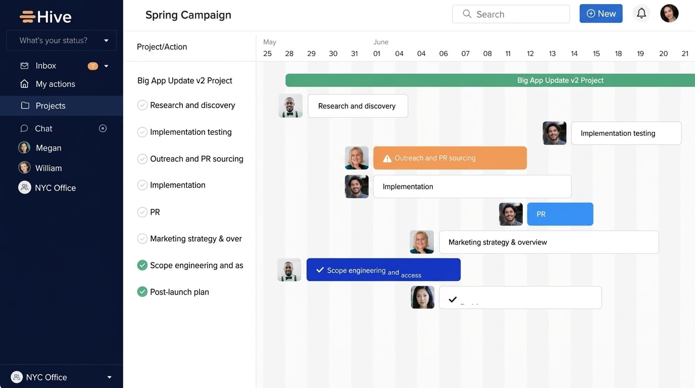
Task: Open Megan's avatar in sidebar
Action: 24,148
